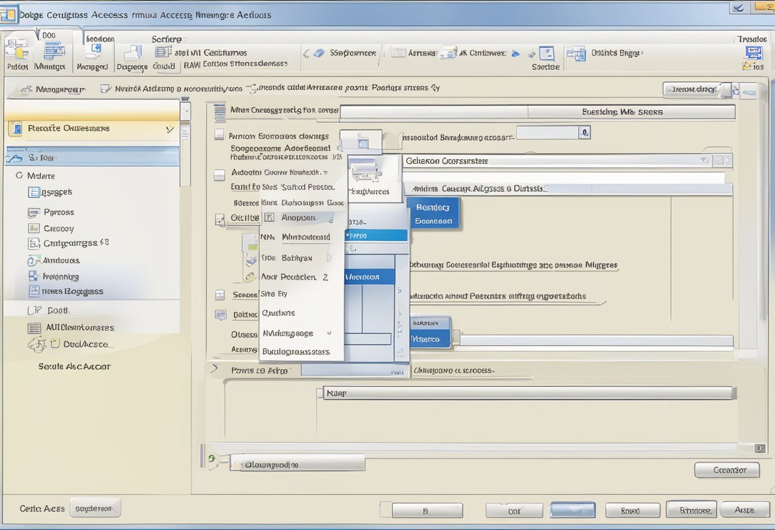Switch to the Serfiere ribbon tab
This screenshot has height=530, width=775.
coord(166,39)
